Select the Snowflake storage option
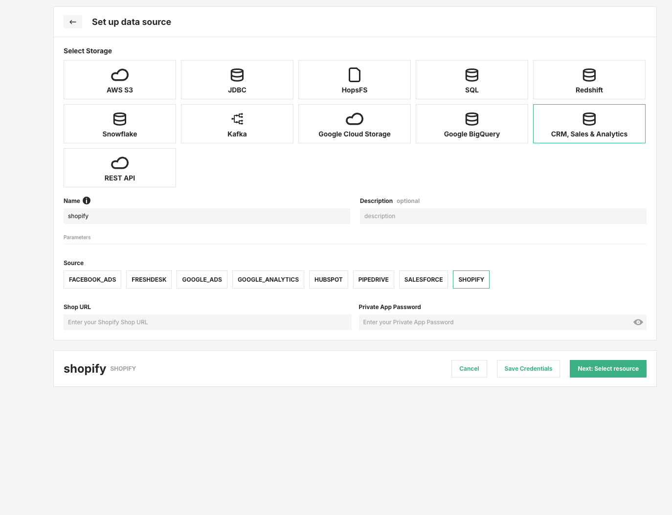672x515 pixels. point(119,123)
